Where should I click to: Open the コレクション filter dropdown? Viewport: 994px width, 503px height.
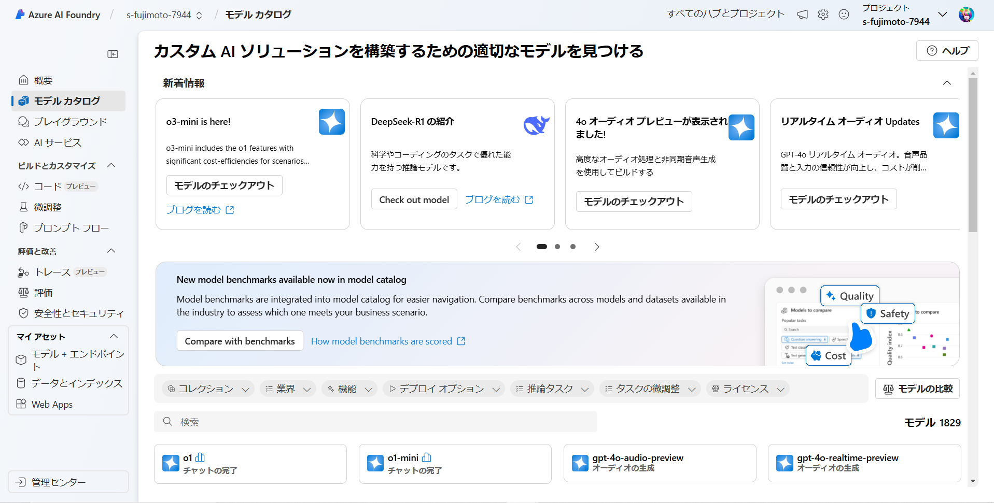(x=208, y=389)
